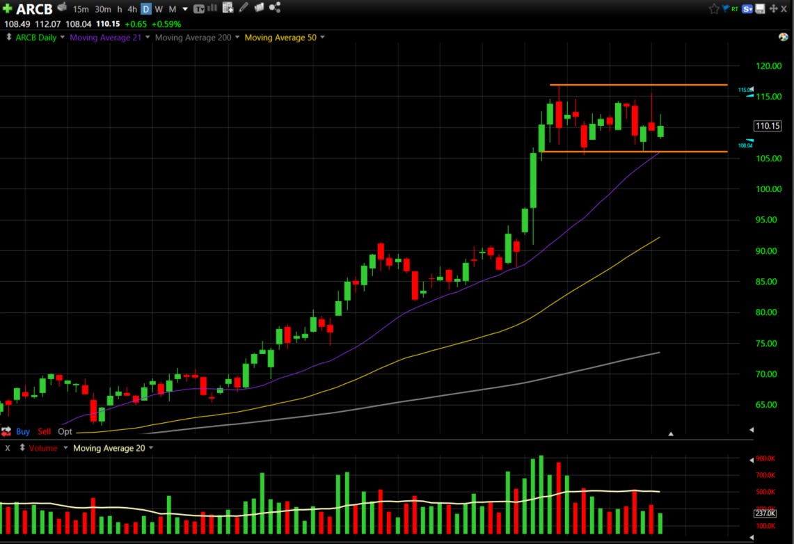Select the 4h timeframe
The width and height of the screenshot is (794, 544).
point(132,9)
